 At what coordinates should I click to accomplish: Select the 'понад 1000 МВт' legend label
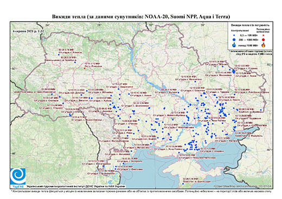249,45
